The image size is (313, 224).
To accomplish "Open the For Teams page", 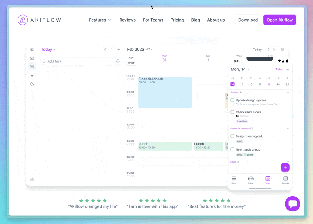I will (x=153, y=20).
